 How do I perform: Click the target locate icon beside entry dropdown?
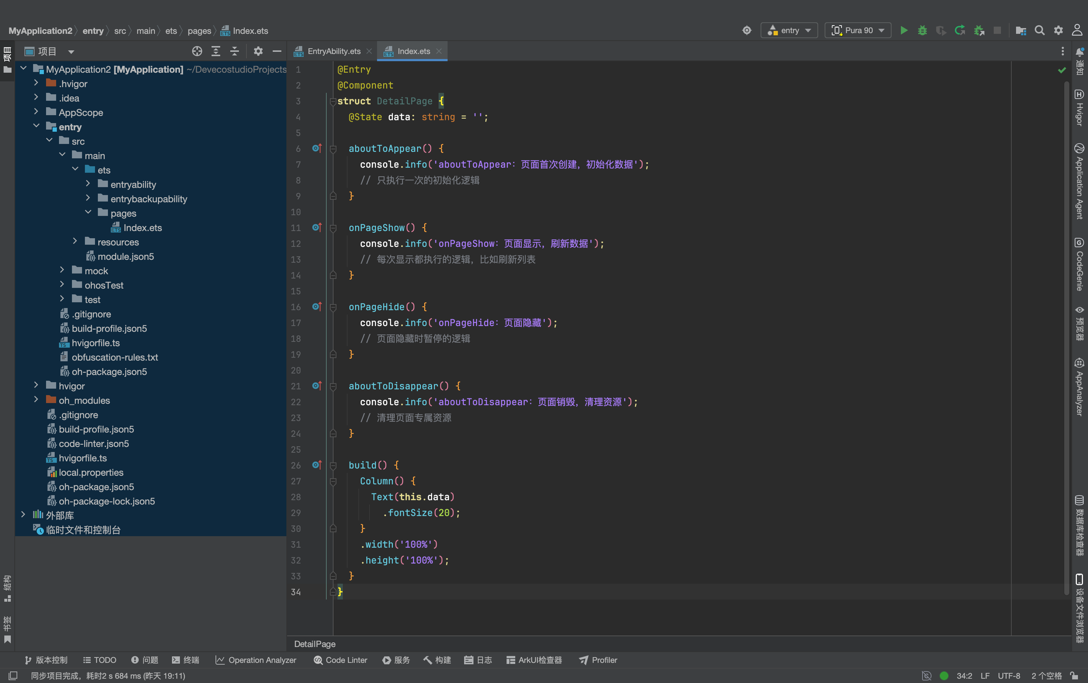747,30
